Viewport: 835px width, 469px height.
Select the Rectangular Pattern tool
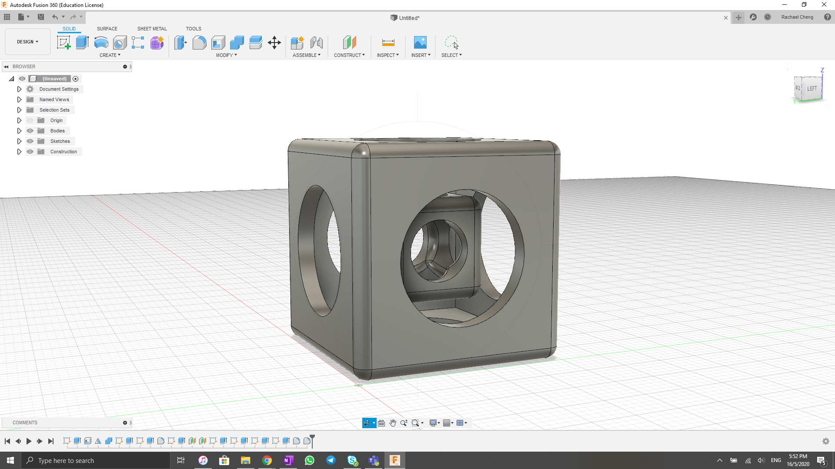pyautogui.click(x=138, y=43)
